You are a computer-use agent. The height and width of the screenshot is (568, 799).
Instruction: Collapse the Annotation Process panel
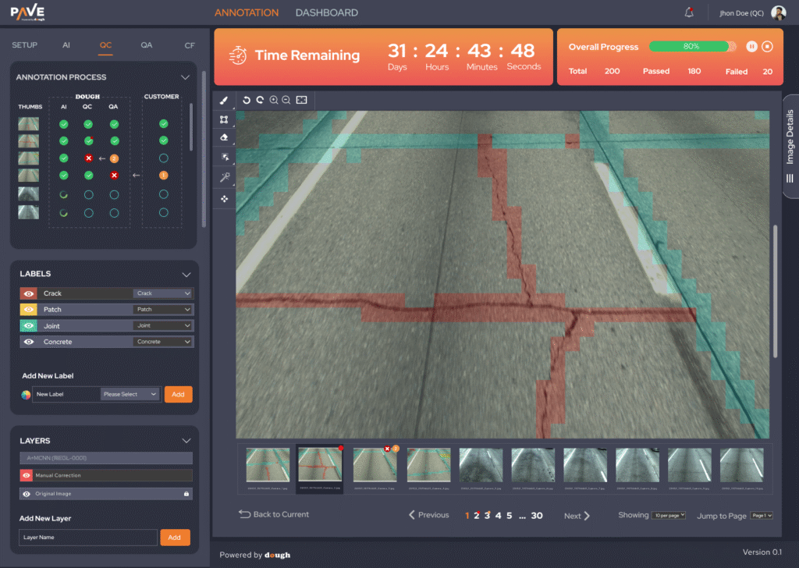click(x=185, y=77)
